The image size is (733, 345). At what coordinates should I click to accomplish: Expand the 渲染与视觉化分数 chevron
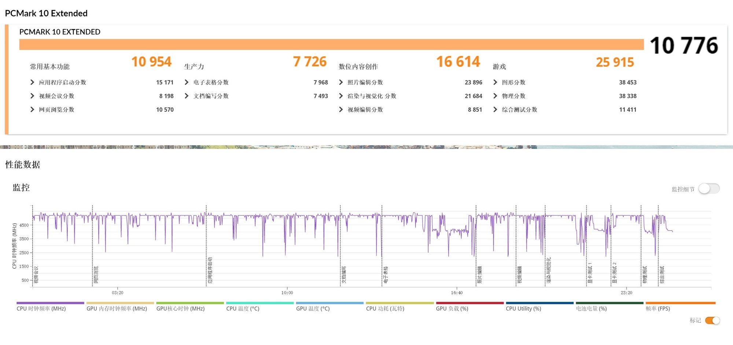click(x=341, y=96)
